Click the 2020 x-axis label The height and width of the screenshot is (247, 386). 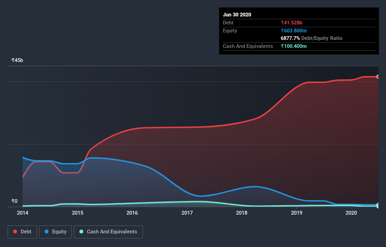(x=351, y=213)
